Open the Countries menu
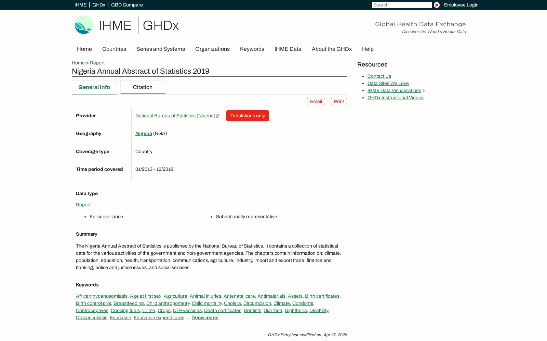 coord(114,49)
